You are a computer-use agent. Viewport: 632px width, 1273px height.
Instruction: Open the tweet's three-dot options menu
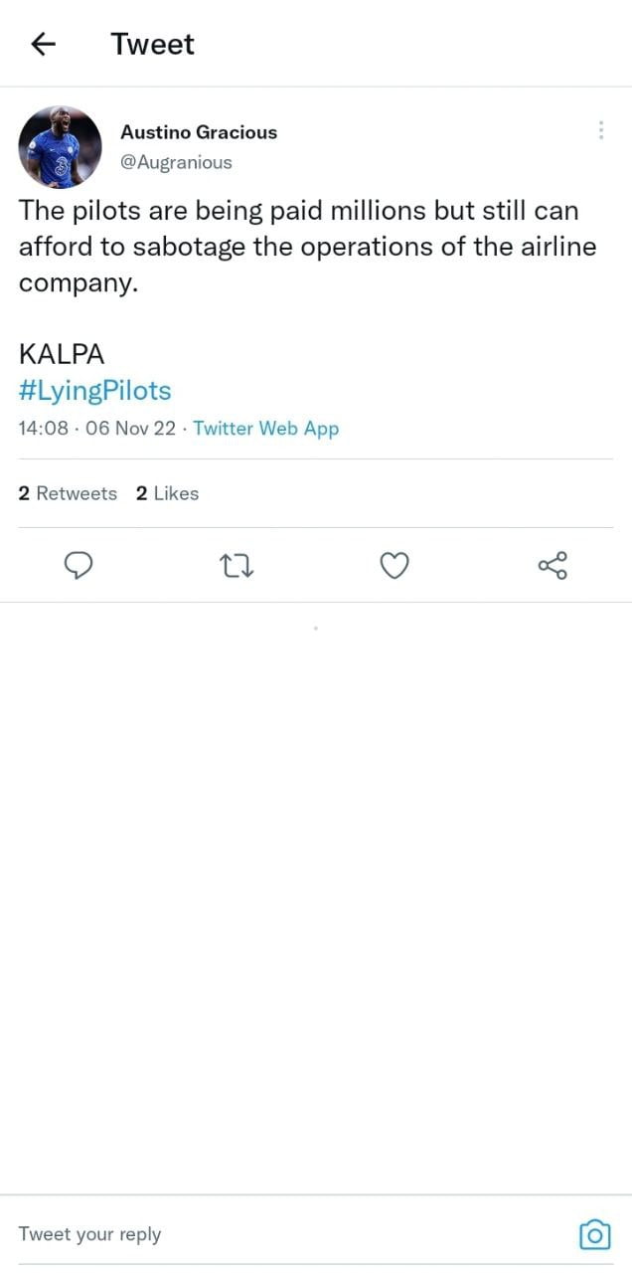click(600, 130)
